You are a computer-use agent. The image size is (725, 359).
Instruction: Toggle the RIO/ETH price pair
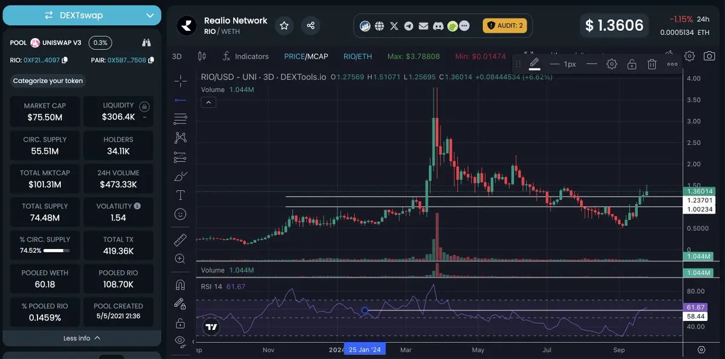point(357,56)
